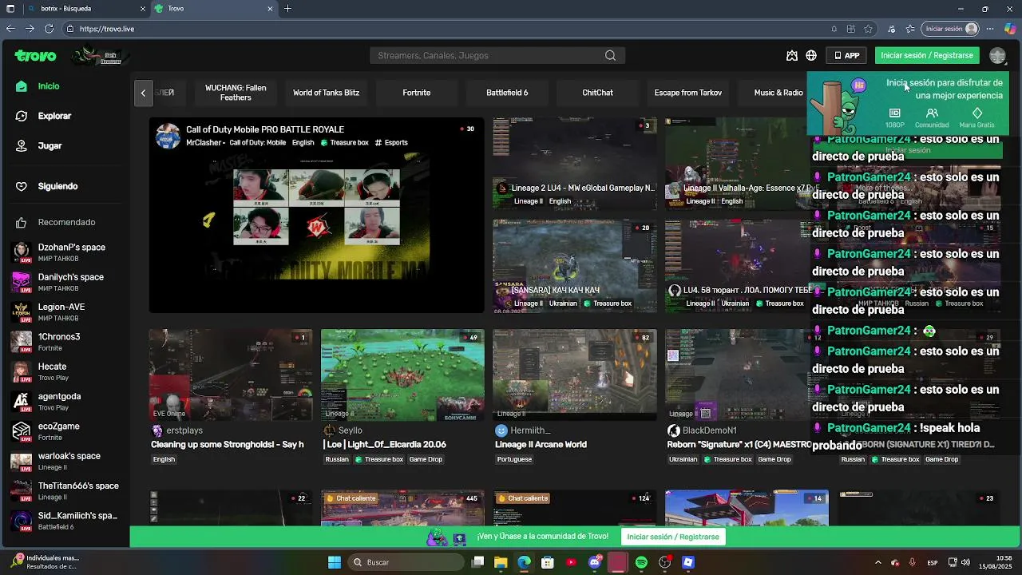Viewport: 1022px width, 575px height.
Task: Click the Windows Buscar search box
Action: point(405,562)
